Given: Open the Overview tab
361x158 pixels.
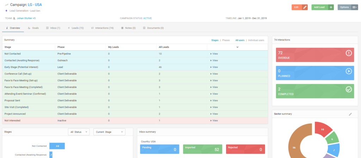Looking at the screenshot, I should click(13, 28).
